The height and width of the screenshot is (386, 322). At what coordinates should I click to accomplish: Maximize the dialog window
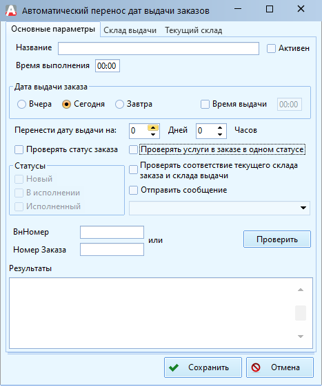click(x=270, y=10)
